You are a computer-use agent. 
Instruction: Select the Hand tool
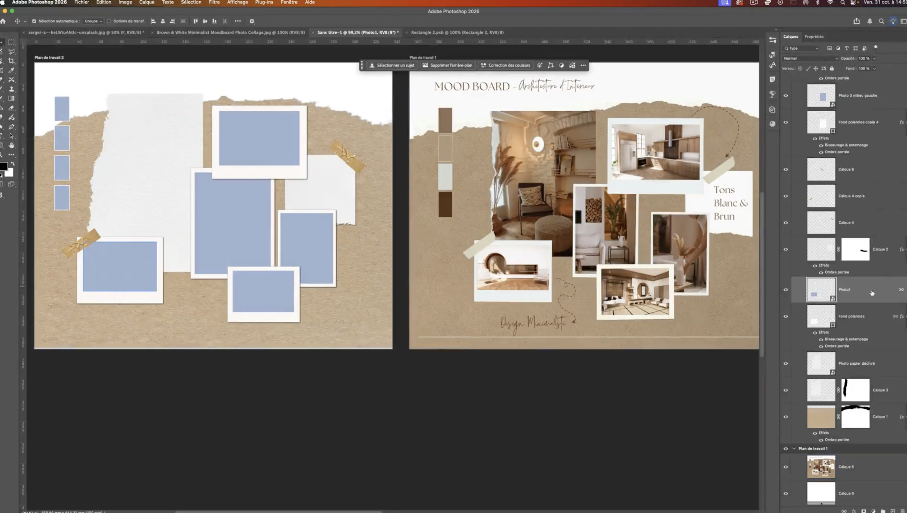coord(11,145)
